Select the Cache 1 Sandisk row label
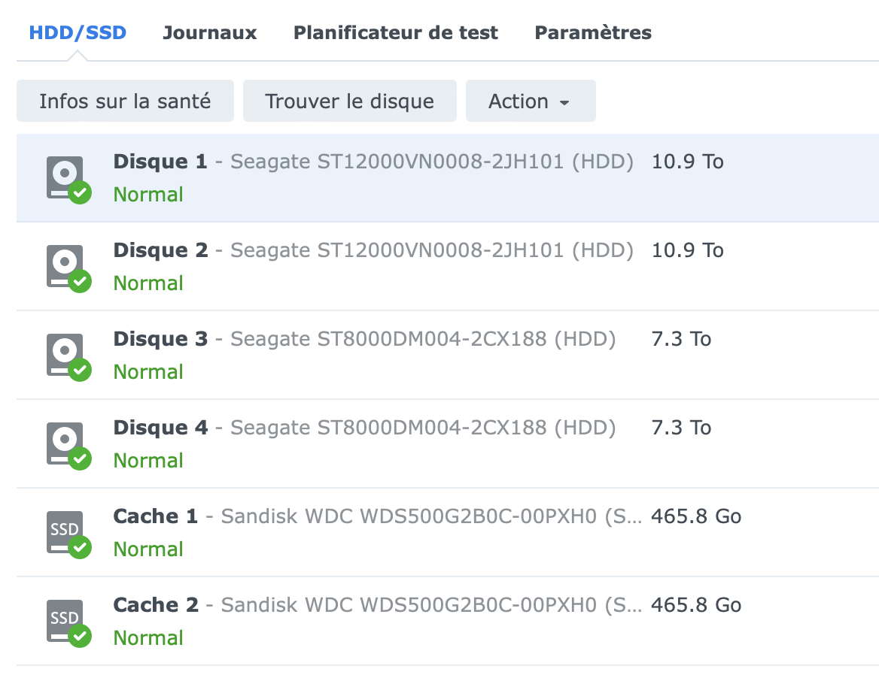 click(x=155, y=516)
